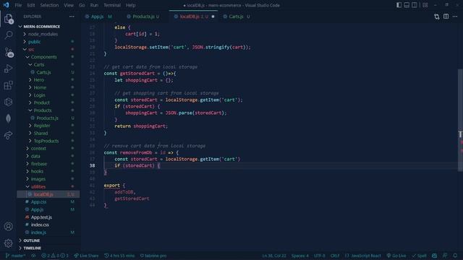Click the unsaved dot on the localDB.js tab

213,17
